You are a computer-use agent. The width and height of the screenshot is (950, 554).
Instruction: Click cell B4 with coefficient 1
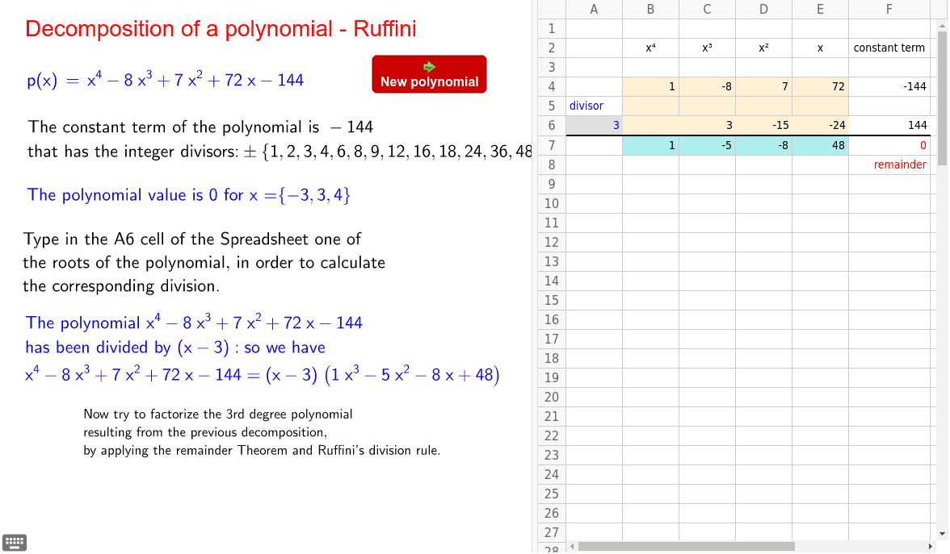[x=650, y=86]
